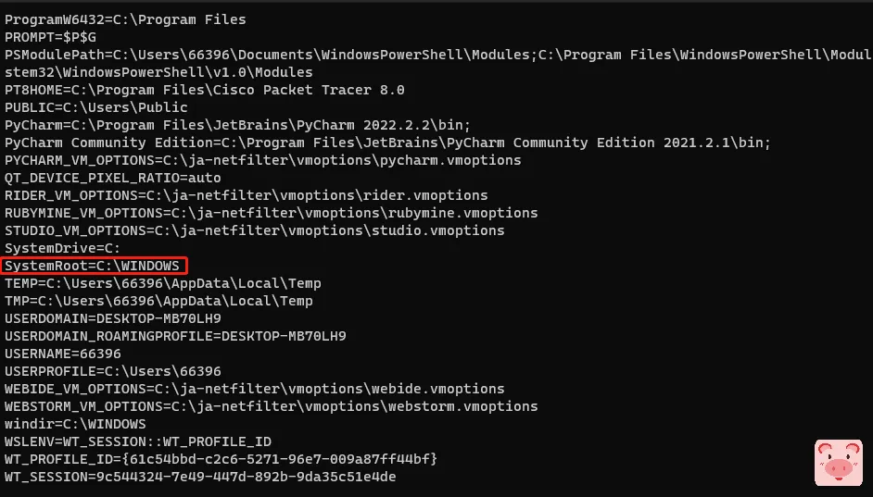873x497 pixels.
Task: Click the SystemDrive=C: line
Action: (x=62, y=249)
